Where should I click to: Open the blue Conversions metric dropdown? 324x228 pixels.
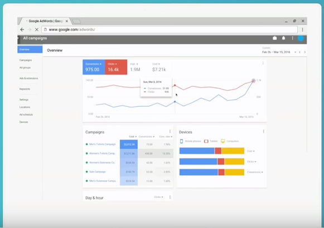pyautogui.click(x=94, y=64)
